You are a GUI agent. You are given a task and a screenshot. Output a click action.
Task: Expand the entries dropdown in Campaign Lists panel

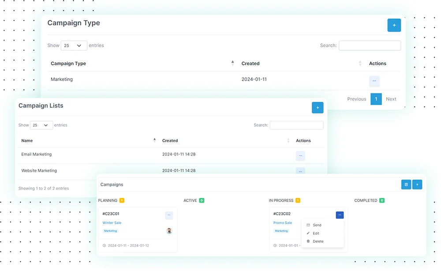[x=41, y=125]
